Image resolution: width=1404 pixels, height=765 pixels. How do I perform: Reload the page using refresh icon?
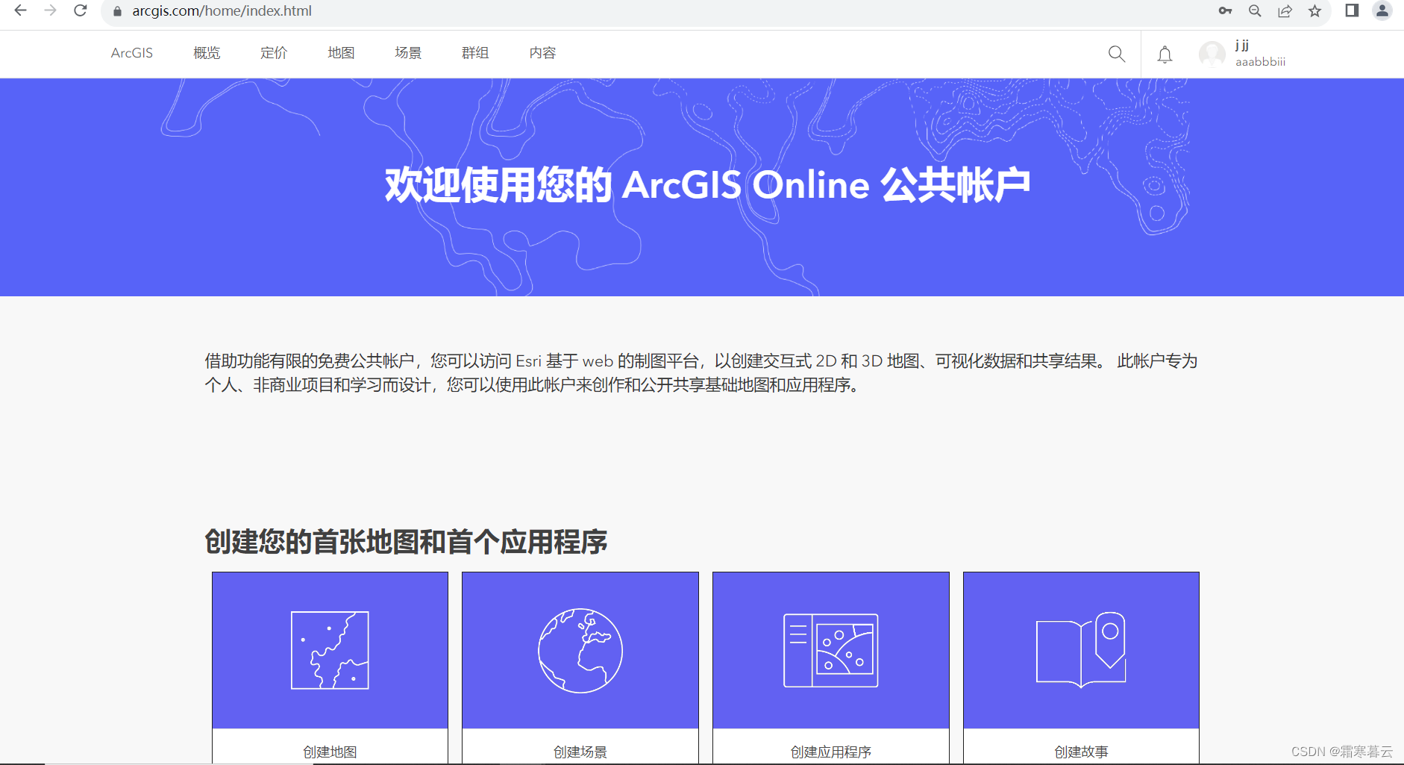(x=81, y=11)
